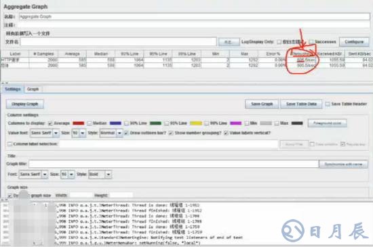Click the Save Graph button

(262, 104)
